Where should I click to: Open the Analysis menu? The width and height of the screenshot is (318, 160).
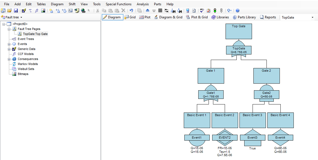143,4
